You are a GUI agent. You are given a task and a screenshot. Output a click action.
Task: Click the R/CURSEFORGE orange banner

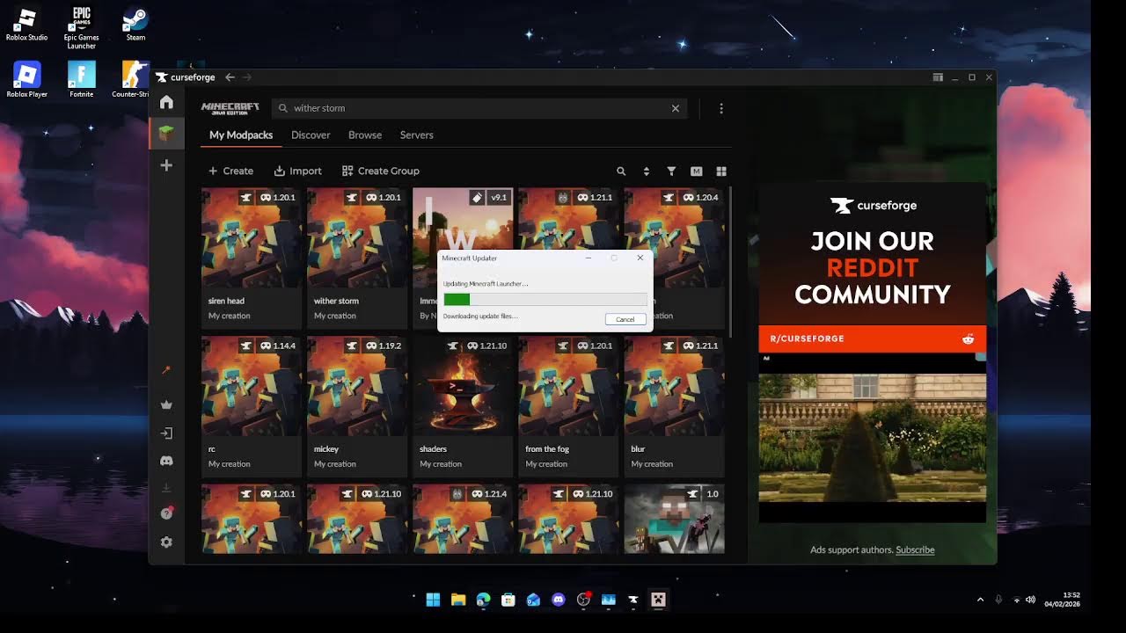click(872, 338)
